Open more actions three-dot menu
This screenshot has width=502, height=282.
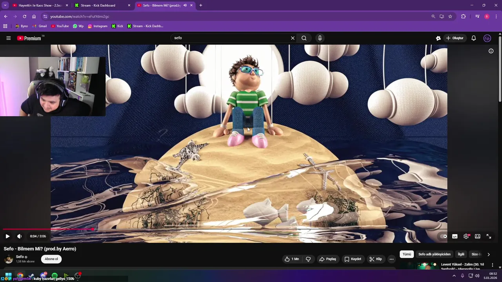point(391,259)
